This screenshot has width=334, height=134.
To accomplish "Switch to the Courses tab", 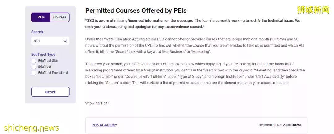I will (60, 17).
